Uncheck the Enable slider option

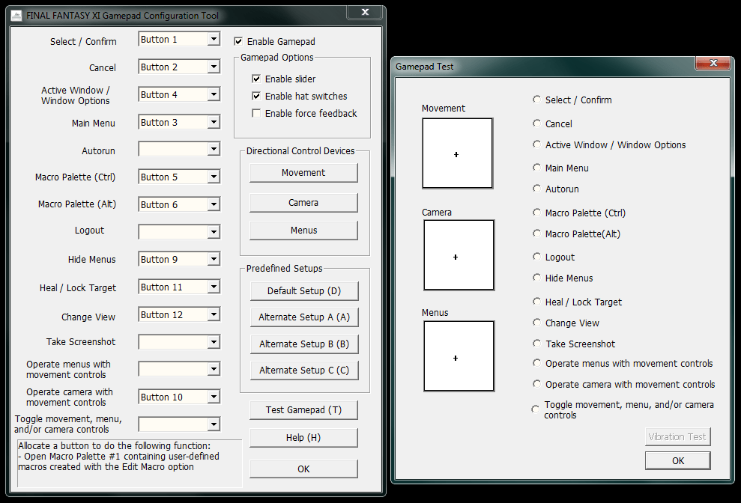(256, 79)
